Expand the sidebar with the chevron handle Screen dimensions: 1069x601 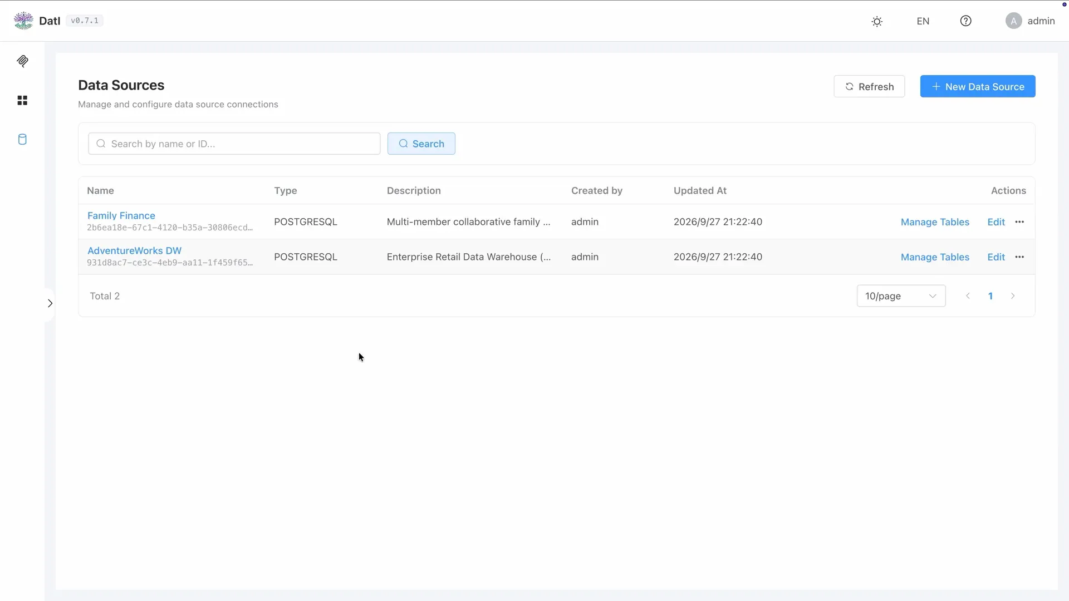50,303
